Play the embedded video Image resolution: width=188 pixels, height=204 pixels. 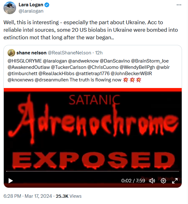(x=11, y=181)
